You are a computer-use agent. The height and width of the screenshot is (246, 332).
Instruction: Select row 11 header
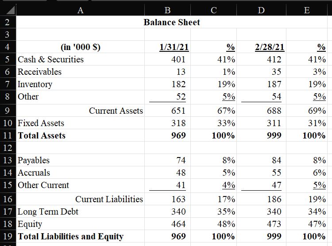click(x=8, y=135)
